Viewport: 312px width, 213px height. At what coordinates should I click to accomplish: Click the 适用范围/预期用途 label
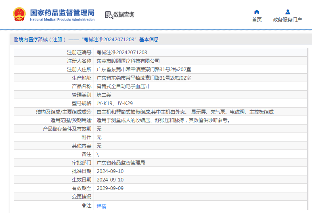tap(71, 120)
